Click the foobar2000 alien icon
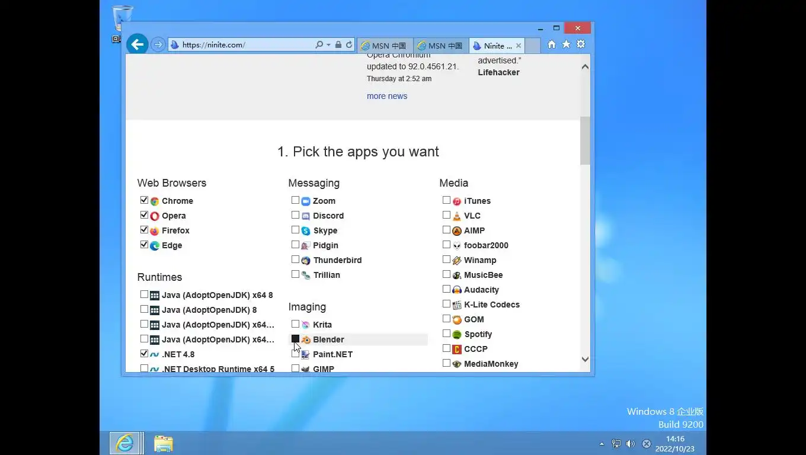806x455 pixels. point(457,246)
